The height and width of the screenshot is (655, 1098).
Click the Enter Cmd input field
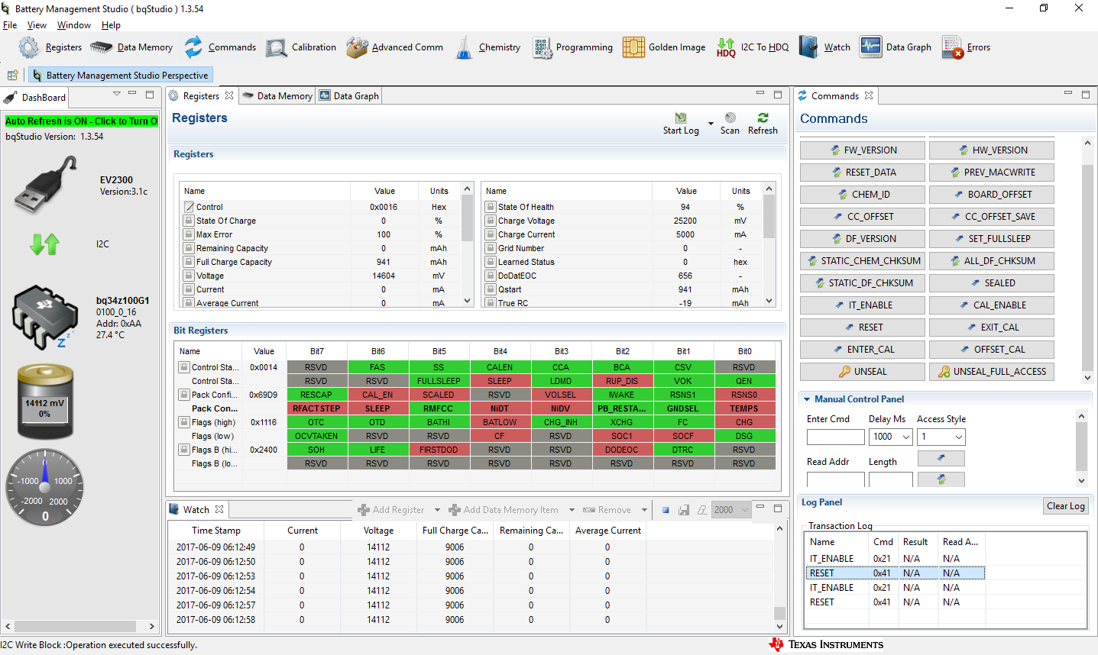tap(836, 437)
